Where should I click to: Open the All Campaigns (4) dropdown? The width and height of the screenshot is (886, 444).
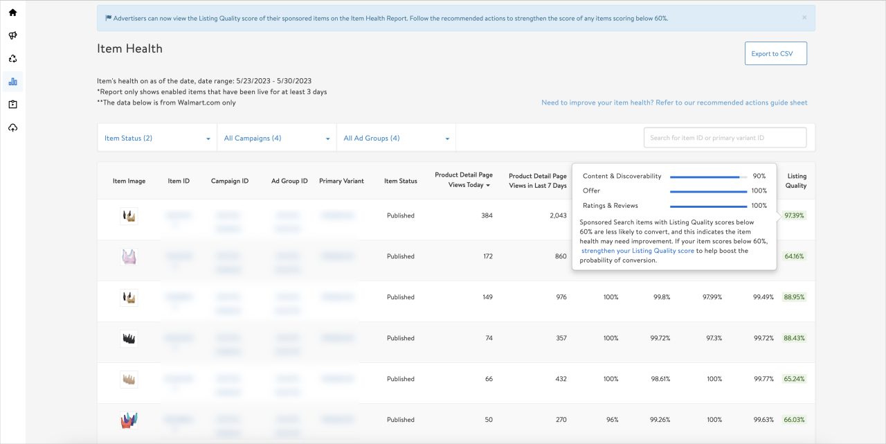pos(277,139)
